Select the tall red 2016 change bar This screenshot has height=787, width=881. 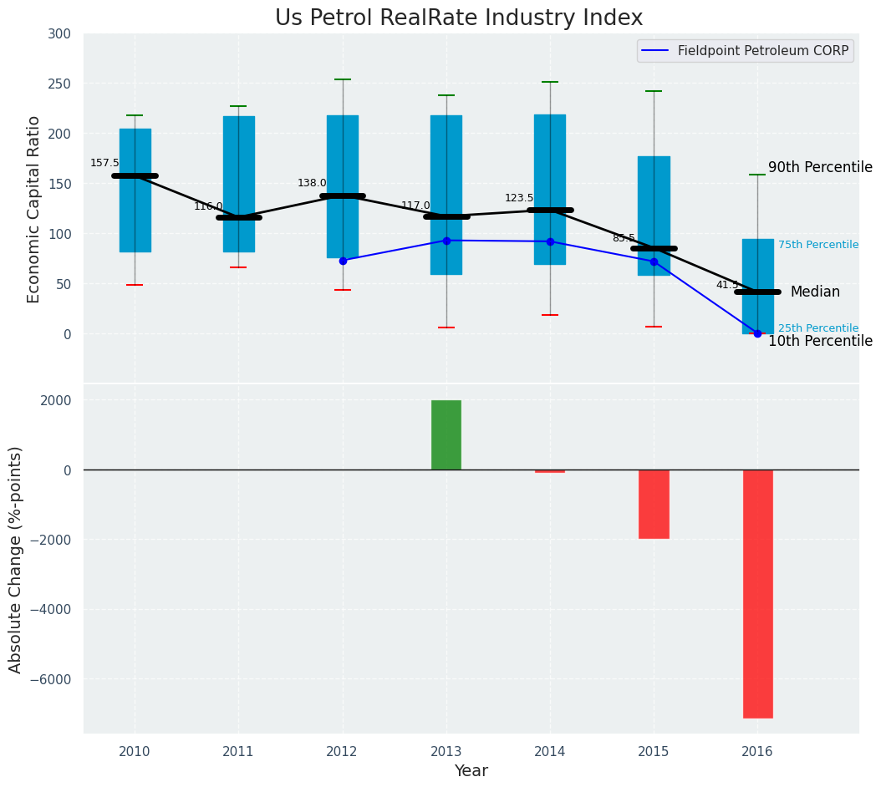point(757,593)
